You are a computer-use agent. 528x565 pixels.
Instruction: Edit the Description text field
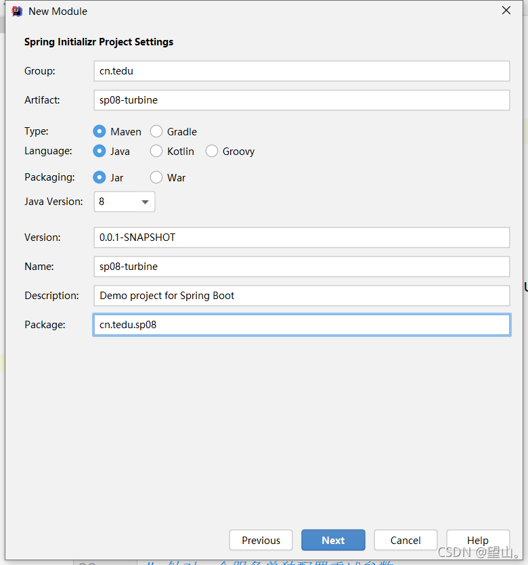coord(301,296)
